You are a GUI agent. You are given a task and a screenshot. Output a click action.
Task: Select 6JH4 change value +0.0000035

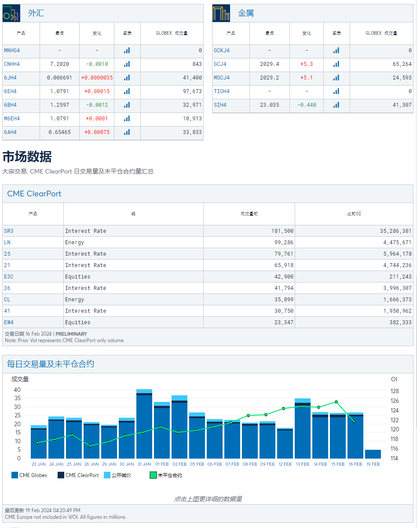click(x=97, y=78)
